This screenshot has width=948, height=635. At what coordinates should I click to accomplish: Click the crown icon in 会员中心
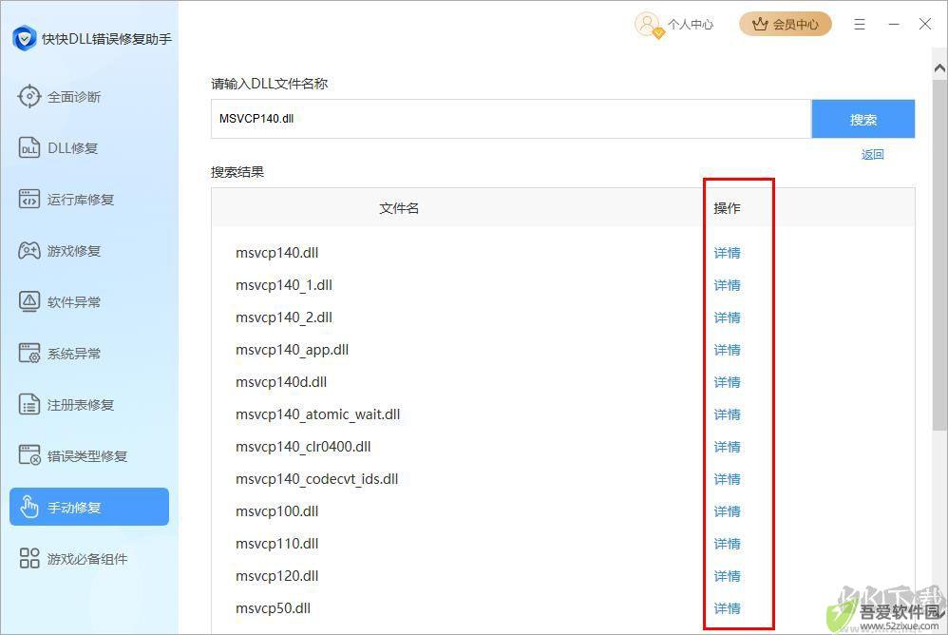[759, 24]
